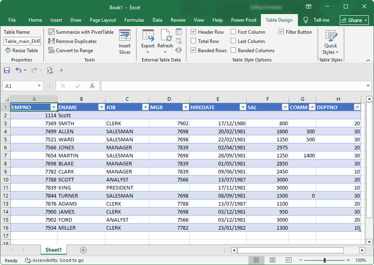Switch to Page Layout view in status bar
Screen dimensions: 374x265
[273, 260]
